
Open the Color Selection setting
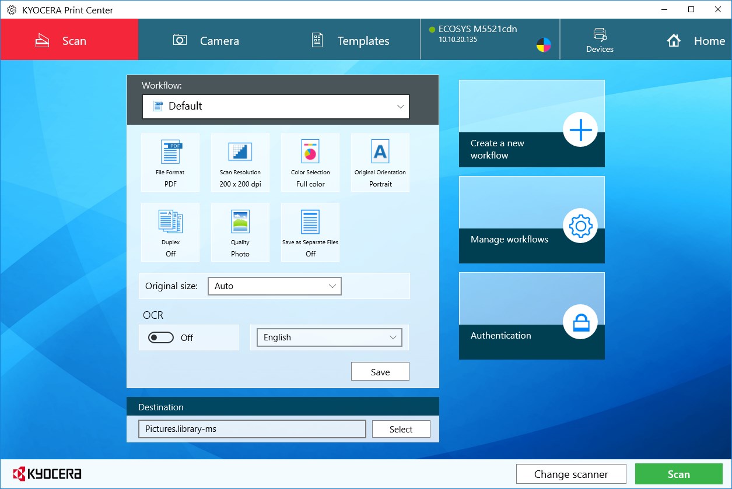click(310, 163)
